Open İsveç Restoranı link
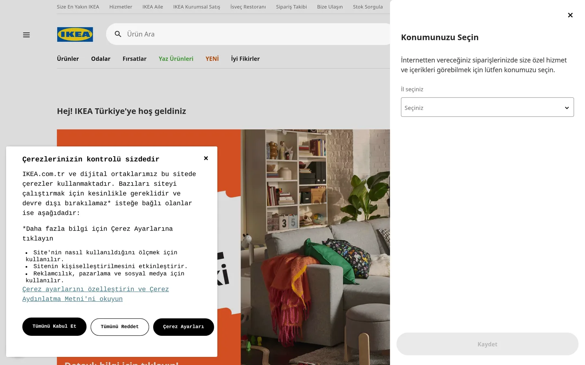Screen dimensions: 585x365 [248, 7]
